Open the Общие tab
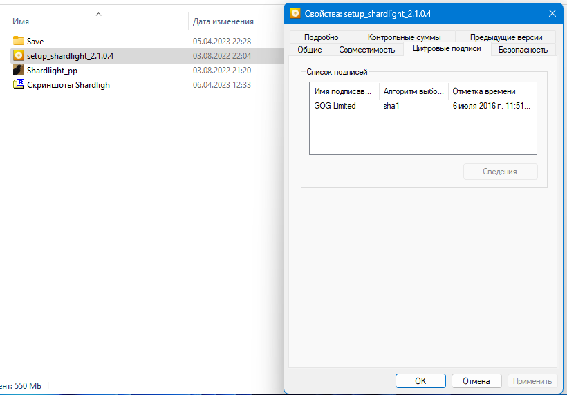The width and height of the screenshot is (567, 395). pyautogui.click(x=310, y=50)
